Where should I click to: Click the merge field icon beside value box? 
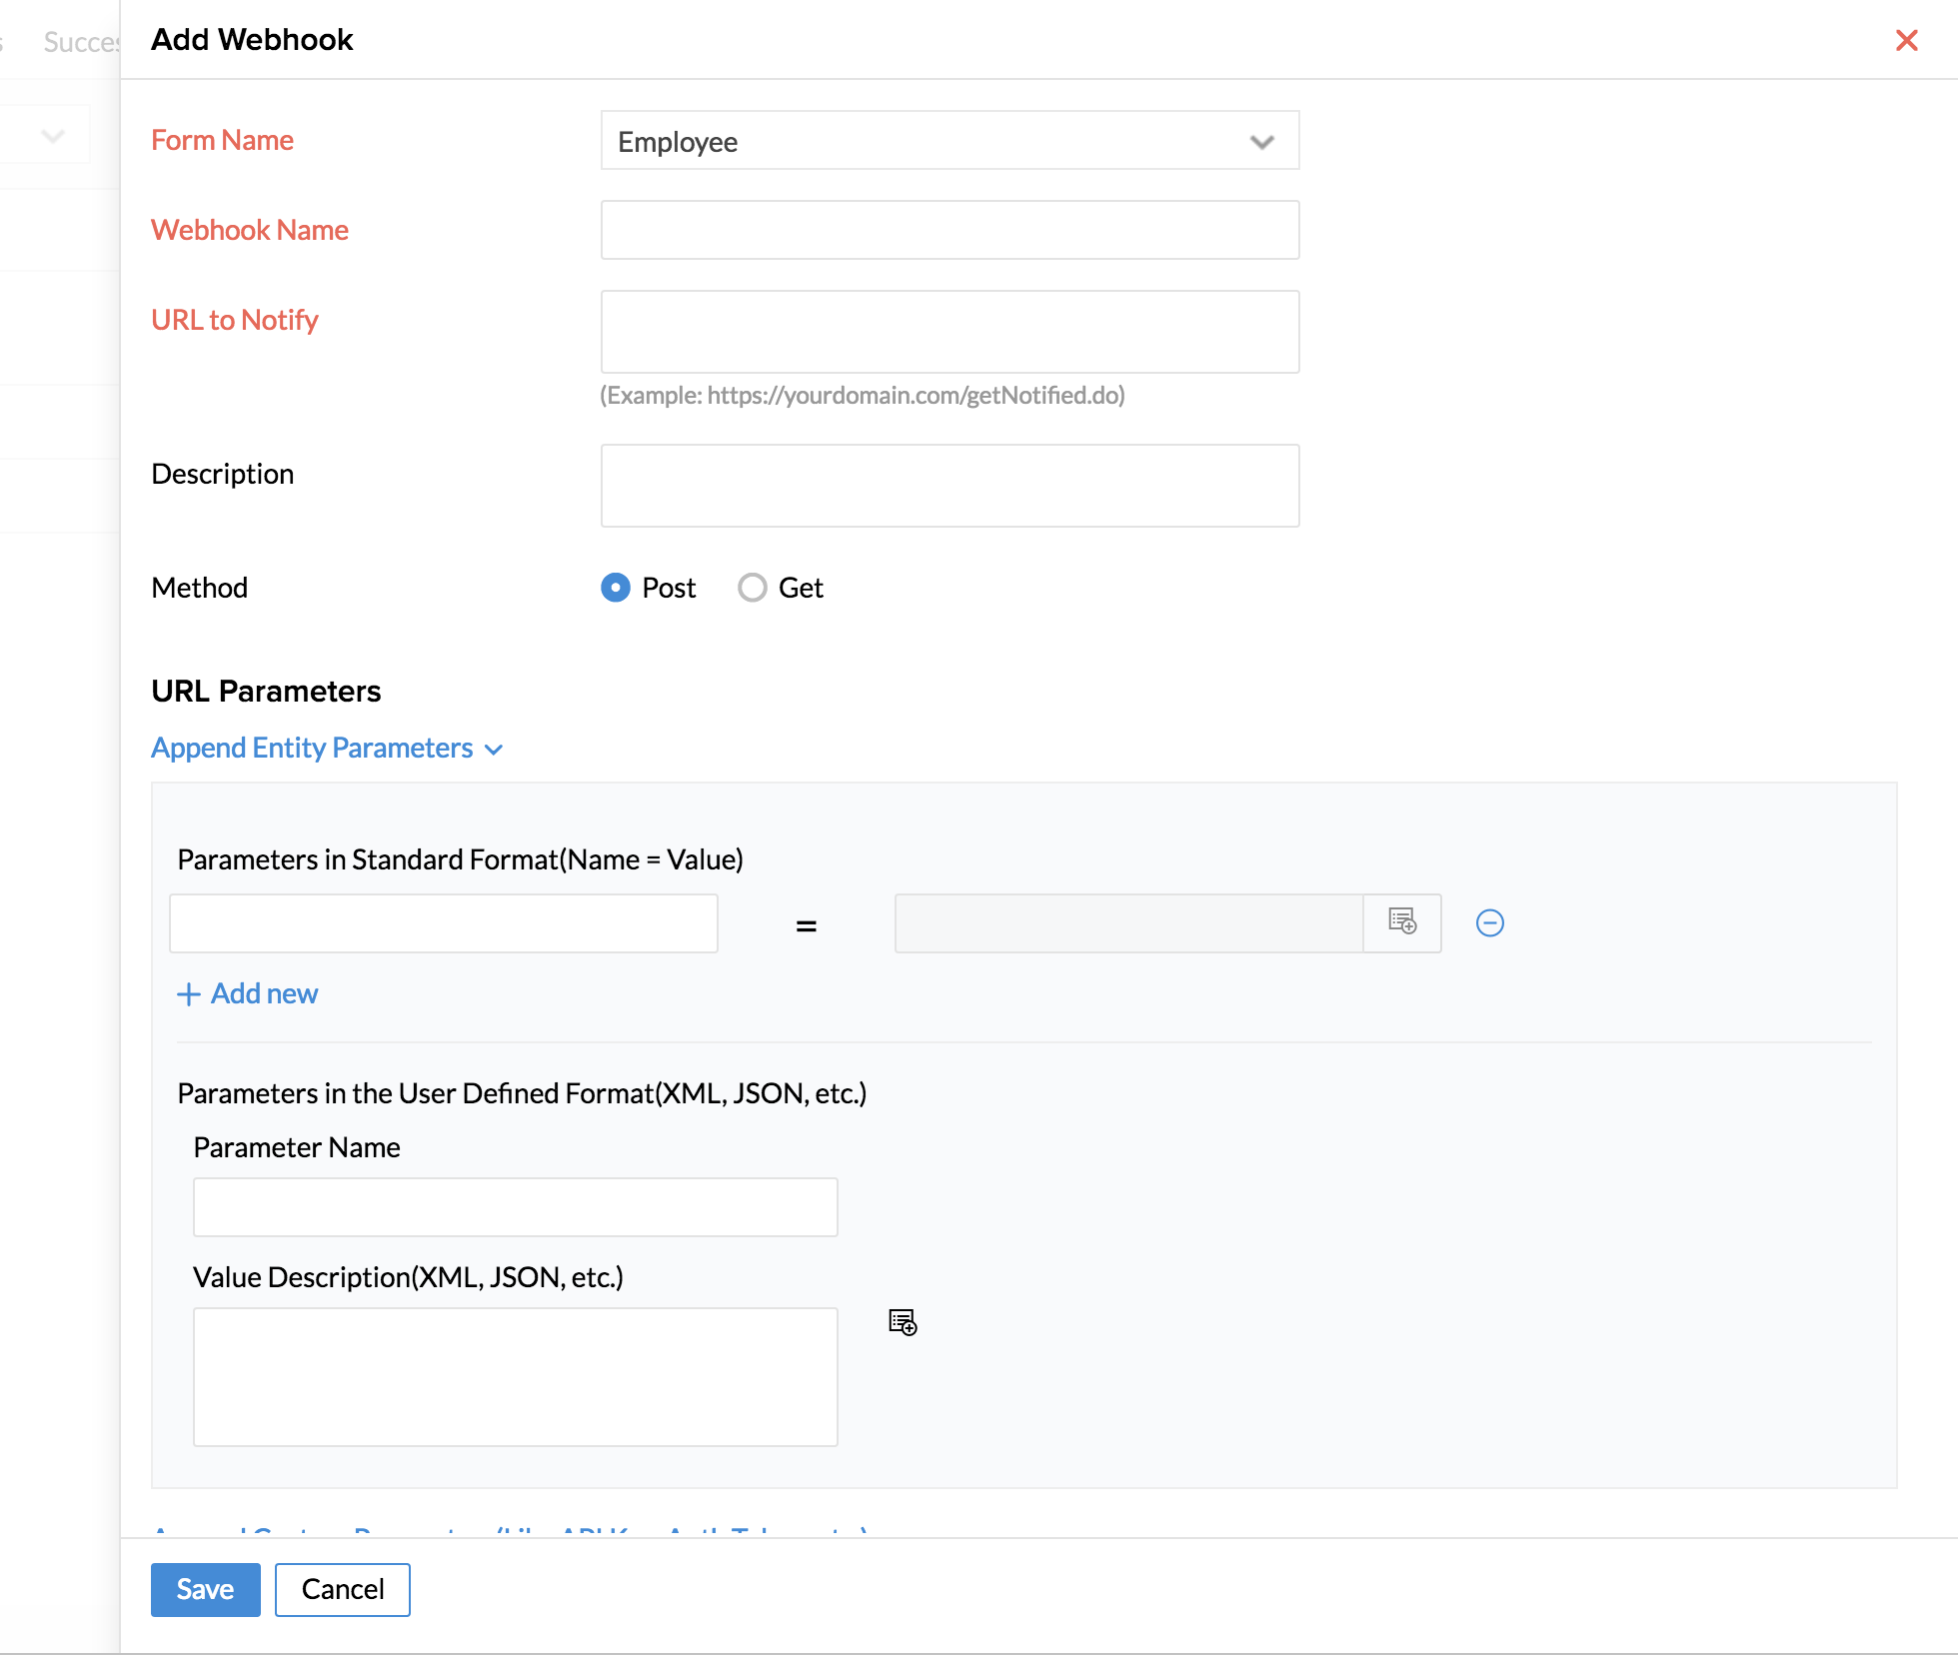coord(1402,922)
